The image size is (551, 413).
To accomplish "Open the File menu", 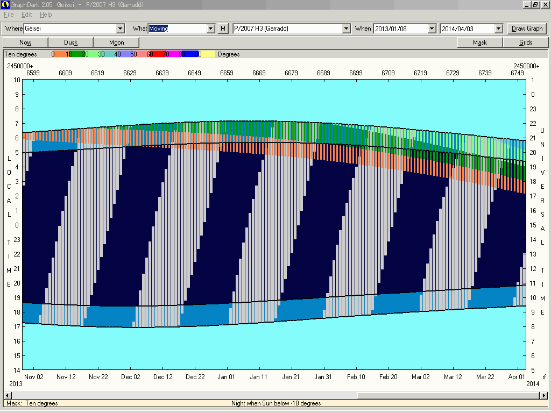I will (x=9, y=15).
